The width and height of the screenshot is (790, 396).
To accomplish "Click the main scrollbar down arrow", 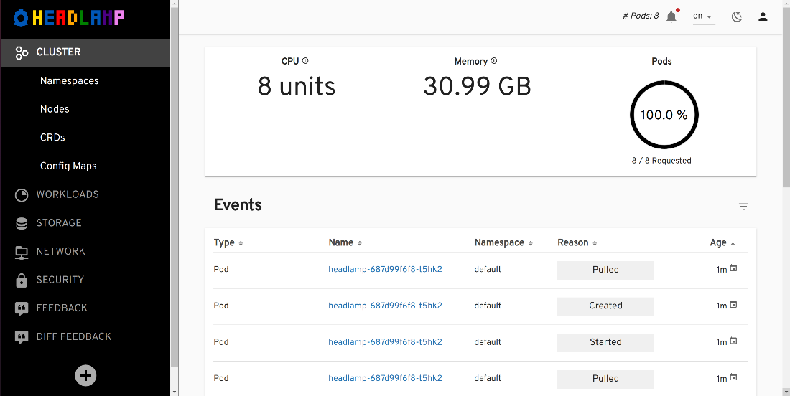I will 786,391.
